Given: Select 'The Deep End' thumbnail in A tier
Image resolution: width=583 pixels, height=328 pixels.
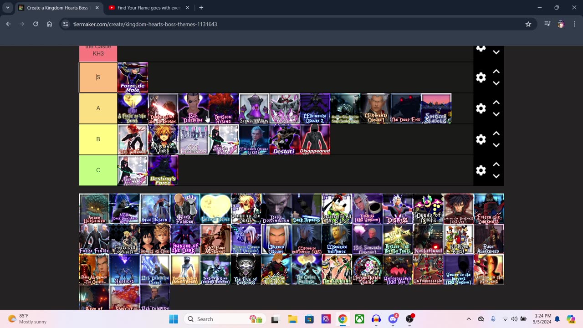Looking at the screenshot, I should pyautogui.click(x=406, y=108).
